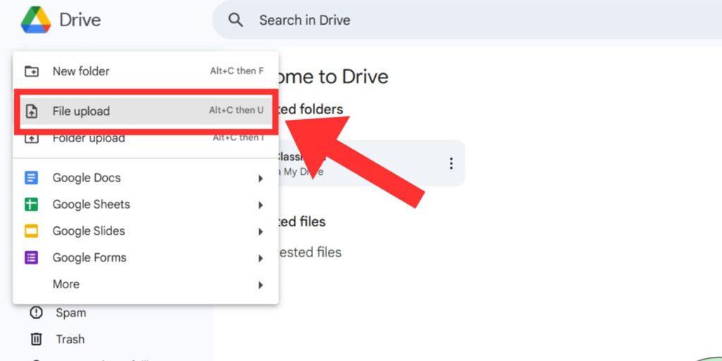
Task: Open Trash in the sidebar
Action: pos(70,339)
